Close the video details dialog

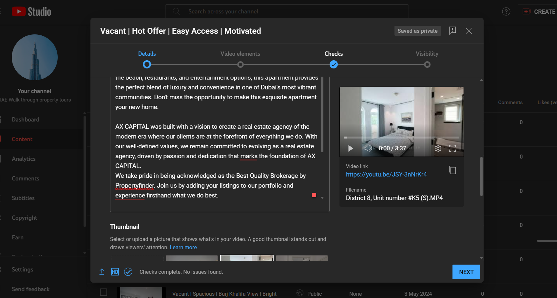tap(469, 31)
